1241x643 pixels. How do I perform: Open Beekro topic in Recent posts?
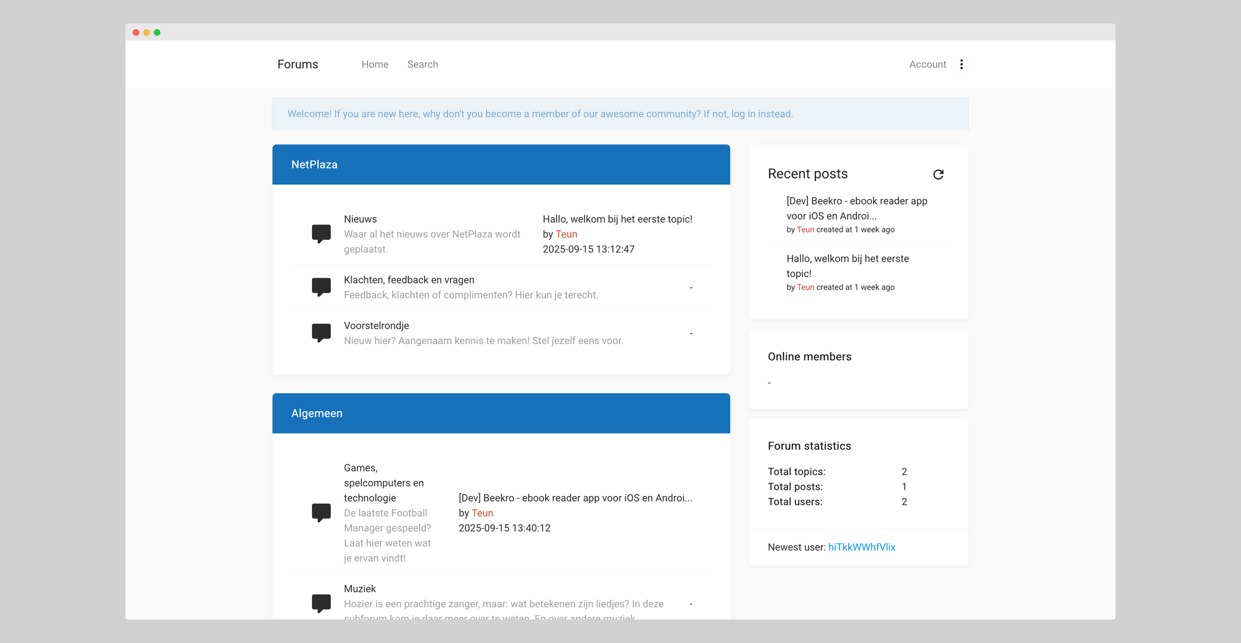click(856, 208)
